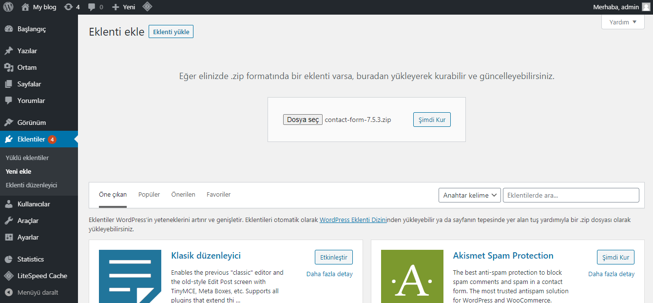653x303 pixels.
Task: Click the Eklentiler plug icon
Action: click(9, 139)
